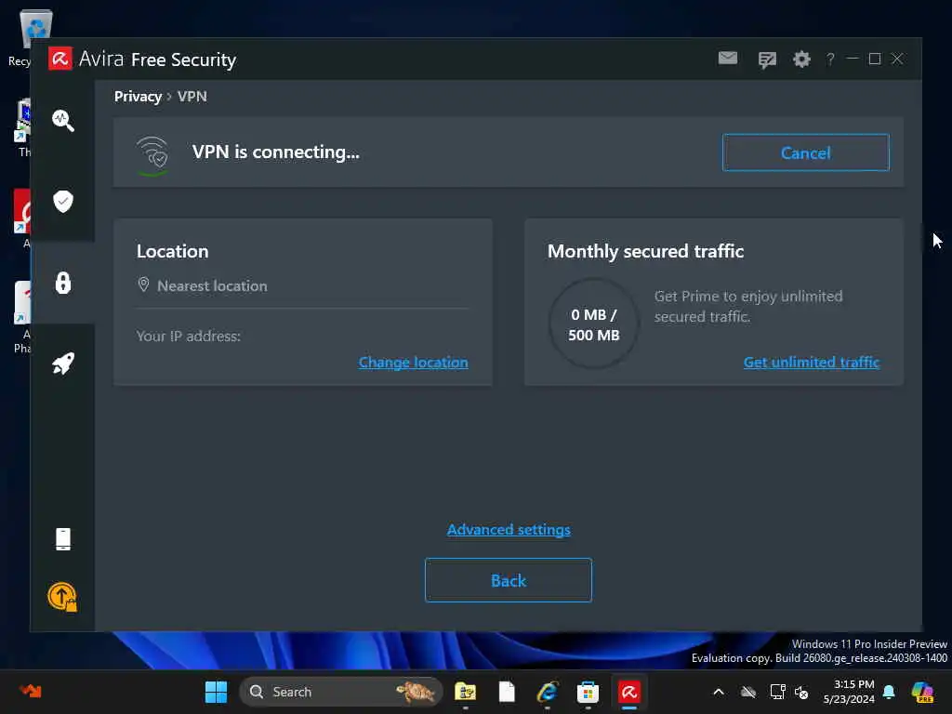Click the muted volume tray icon
The height and width of the screenshot is (714, 952).
point(800,692)
